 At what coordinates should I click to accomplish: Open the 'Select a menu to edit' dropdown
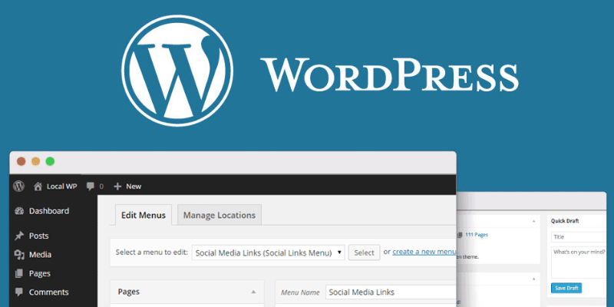[x=267, y=252]
